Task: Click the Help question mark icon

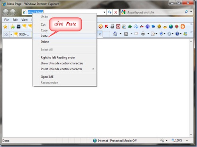Action: tap(177, 34)
